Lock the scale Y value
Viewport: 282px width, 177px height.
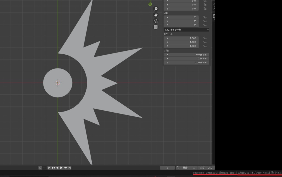point(205,42)
